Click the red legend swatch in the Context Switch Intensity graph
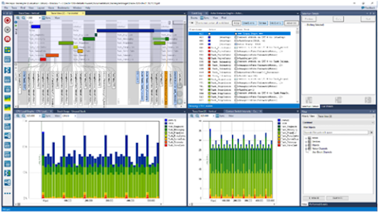Viewport: 378px width, 212px height. (279, 145)
